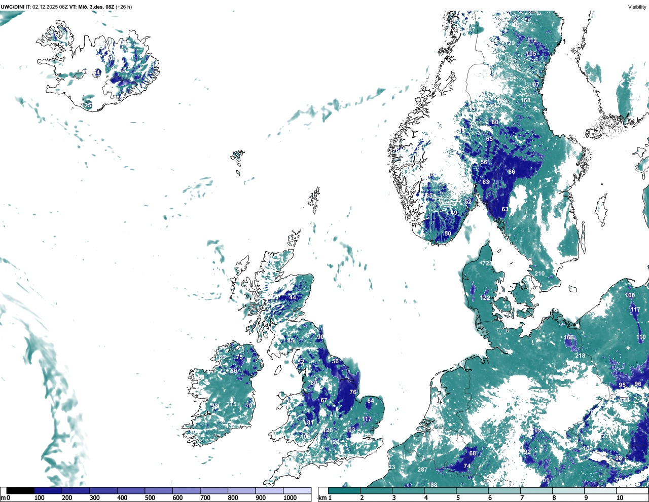Click map value '84' in East Anglia

(x=371, y=401)
